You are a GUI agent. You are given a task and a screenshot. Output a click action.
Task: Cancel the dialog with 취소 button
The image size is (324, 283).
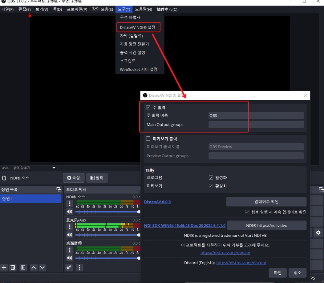coord(297,273)
